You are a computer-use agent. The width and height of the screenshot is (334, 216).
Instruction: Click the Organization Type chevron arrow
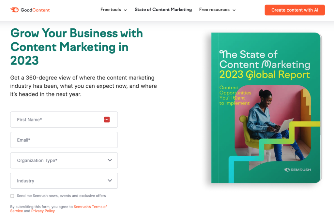[x=110, y=160]
